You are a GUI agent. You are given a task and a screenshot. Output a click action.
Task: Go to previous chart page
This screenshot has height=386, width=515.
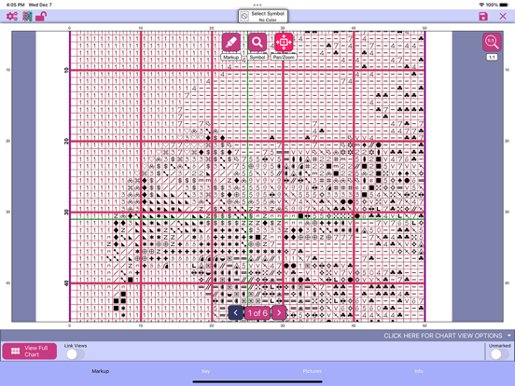click(235, 312)
